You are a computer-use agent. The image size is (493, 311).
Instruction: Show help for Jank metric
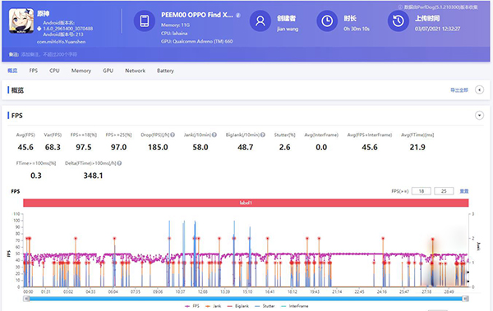tap(214, 135)
